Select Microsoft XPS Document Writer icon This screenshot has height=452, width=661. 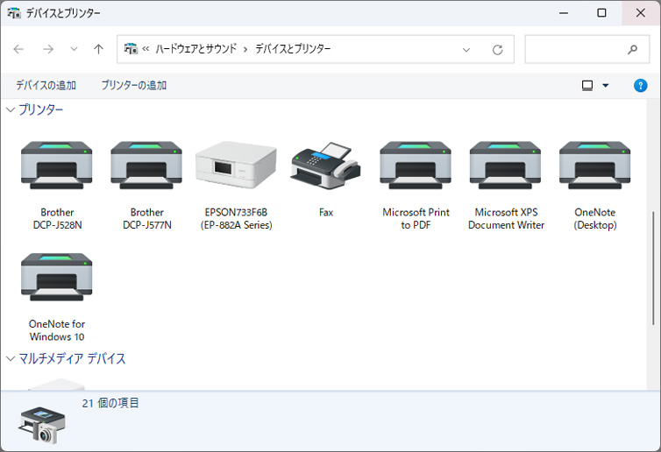506,165
